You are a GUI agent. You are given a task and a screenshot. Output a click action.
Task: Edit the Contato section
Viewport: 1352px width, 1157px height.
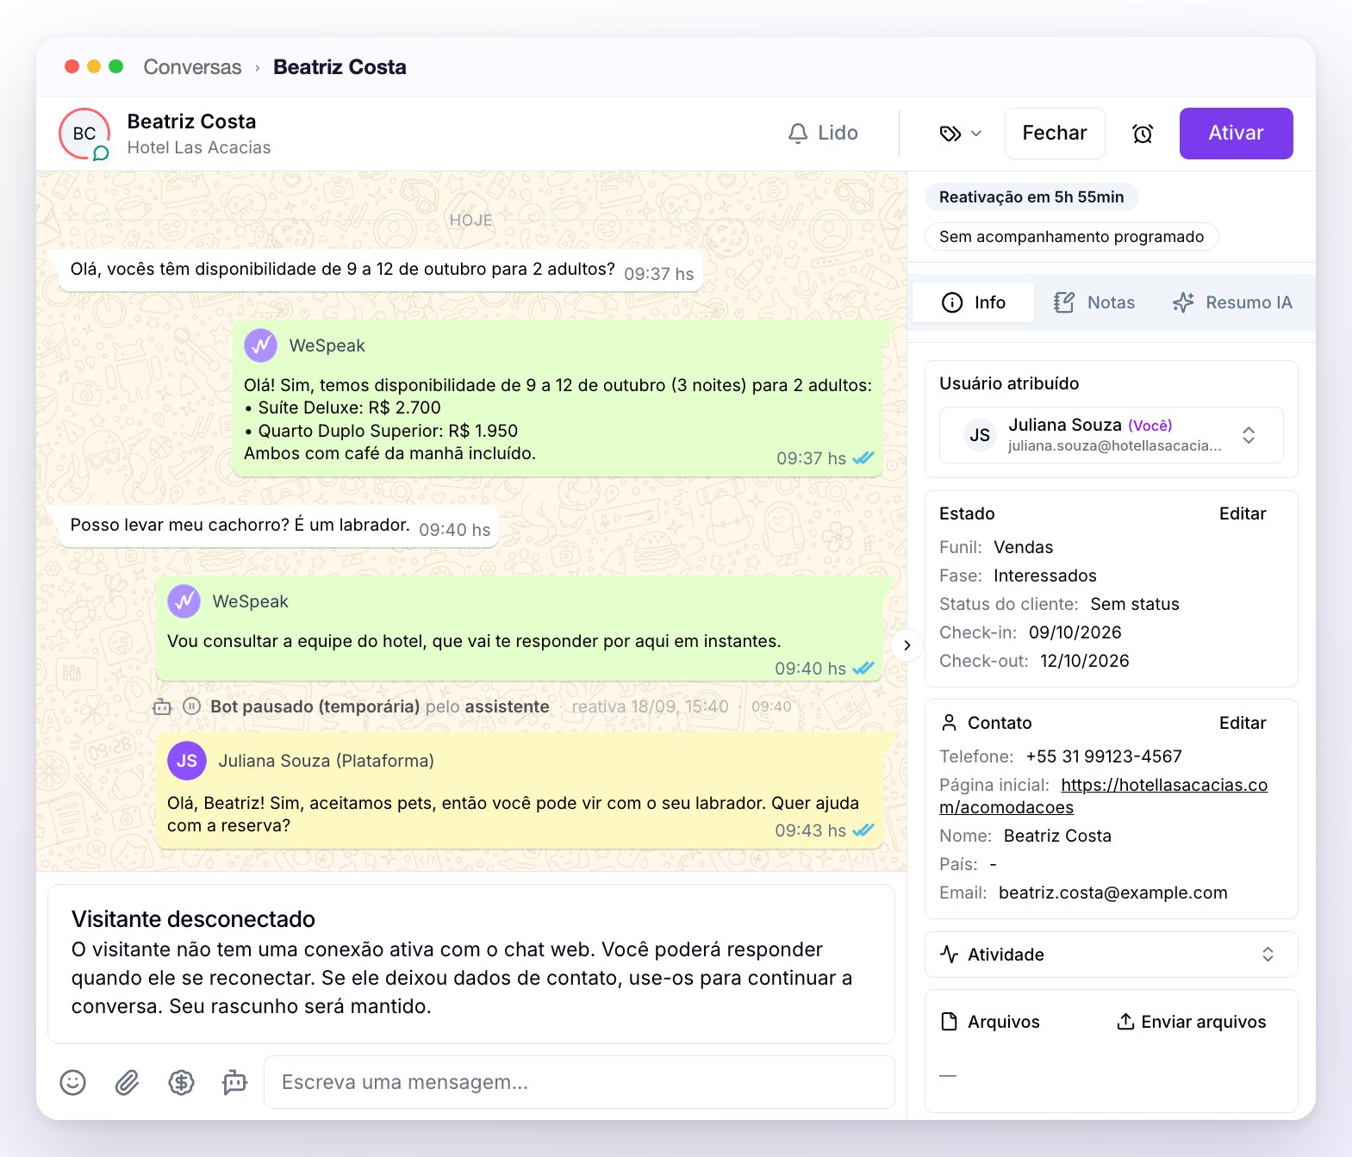[1243, 723]
